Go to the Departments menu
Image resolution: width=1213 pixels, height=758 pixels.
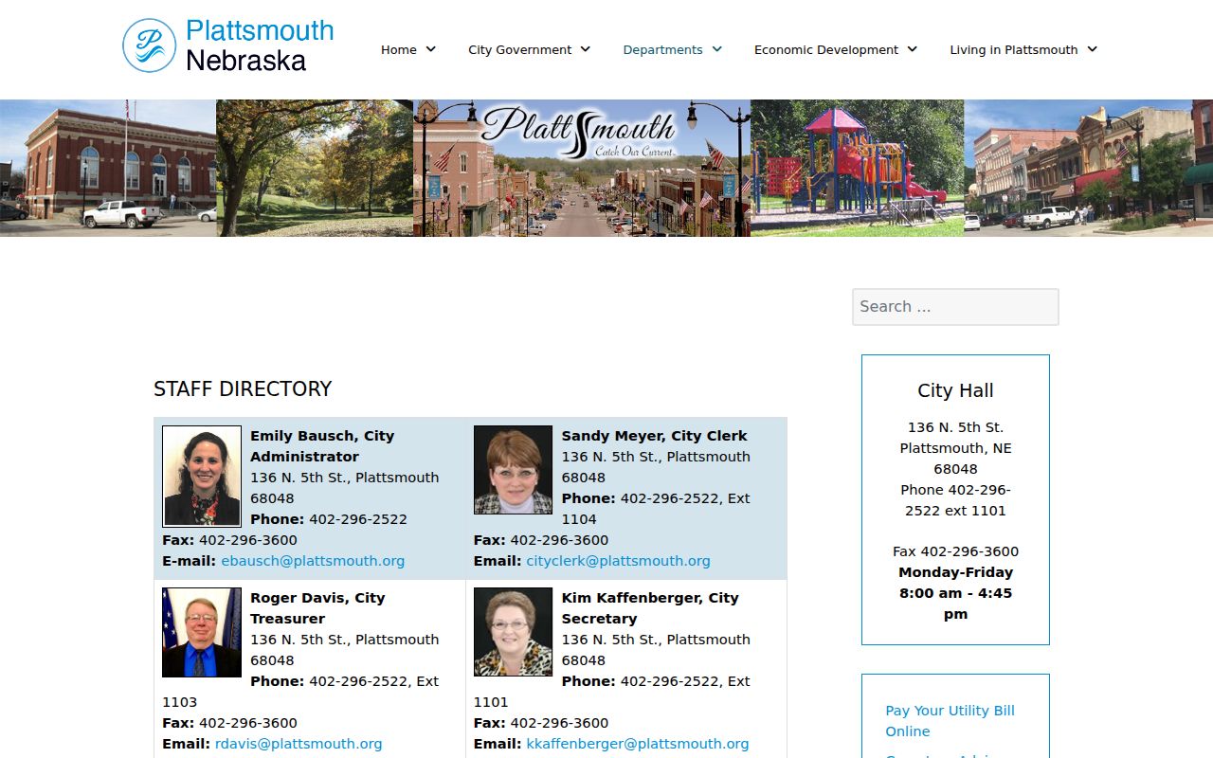click(662, 49)
